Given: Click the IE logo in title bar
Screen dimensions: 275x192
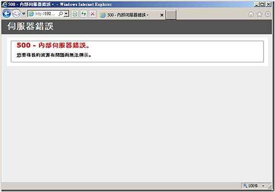Looking at the screenshot, I should (5, 5).
